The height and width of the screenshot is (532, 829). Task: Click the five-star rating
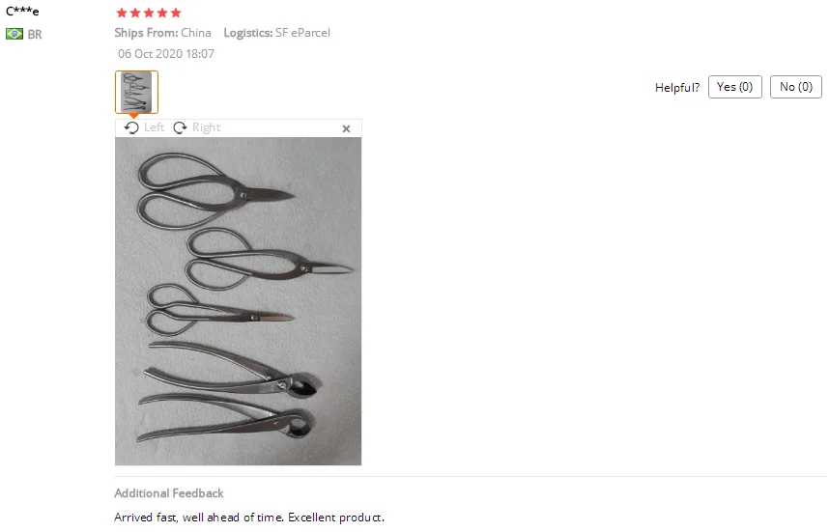[149, 13]
